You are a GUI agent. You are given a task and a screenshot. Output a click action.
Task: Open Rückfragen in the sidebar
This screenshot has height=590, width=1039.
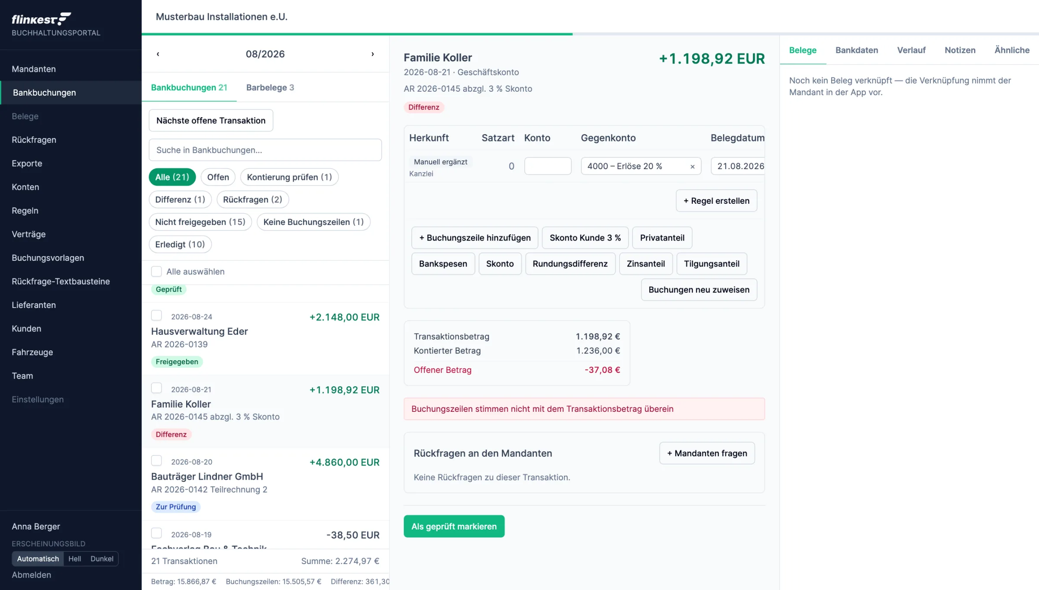71,140
